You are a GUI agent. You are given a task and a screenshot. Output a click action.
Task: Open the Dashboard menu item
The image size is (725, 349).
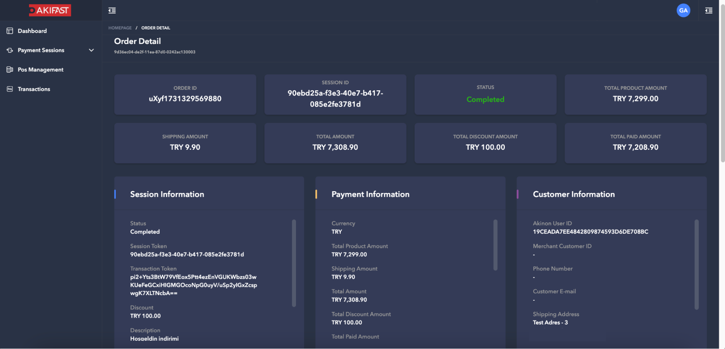click(32, 31)
